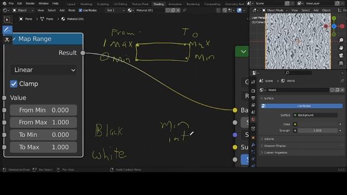Open the World datablock browse dropdown
347x195 pixels.
pos(262,90)
